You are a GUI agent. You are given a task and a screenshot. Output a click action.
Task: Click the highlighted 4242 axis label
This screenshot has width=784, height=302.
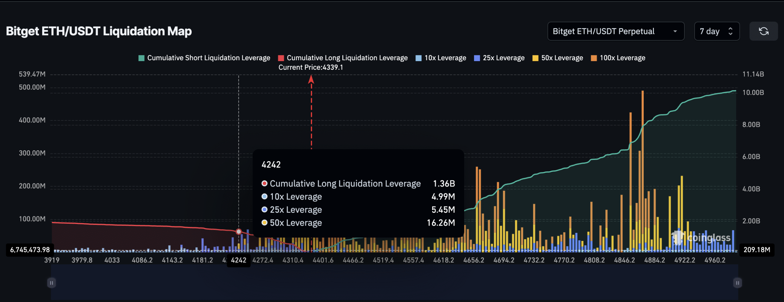click(x=239, y=260)
